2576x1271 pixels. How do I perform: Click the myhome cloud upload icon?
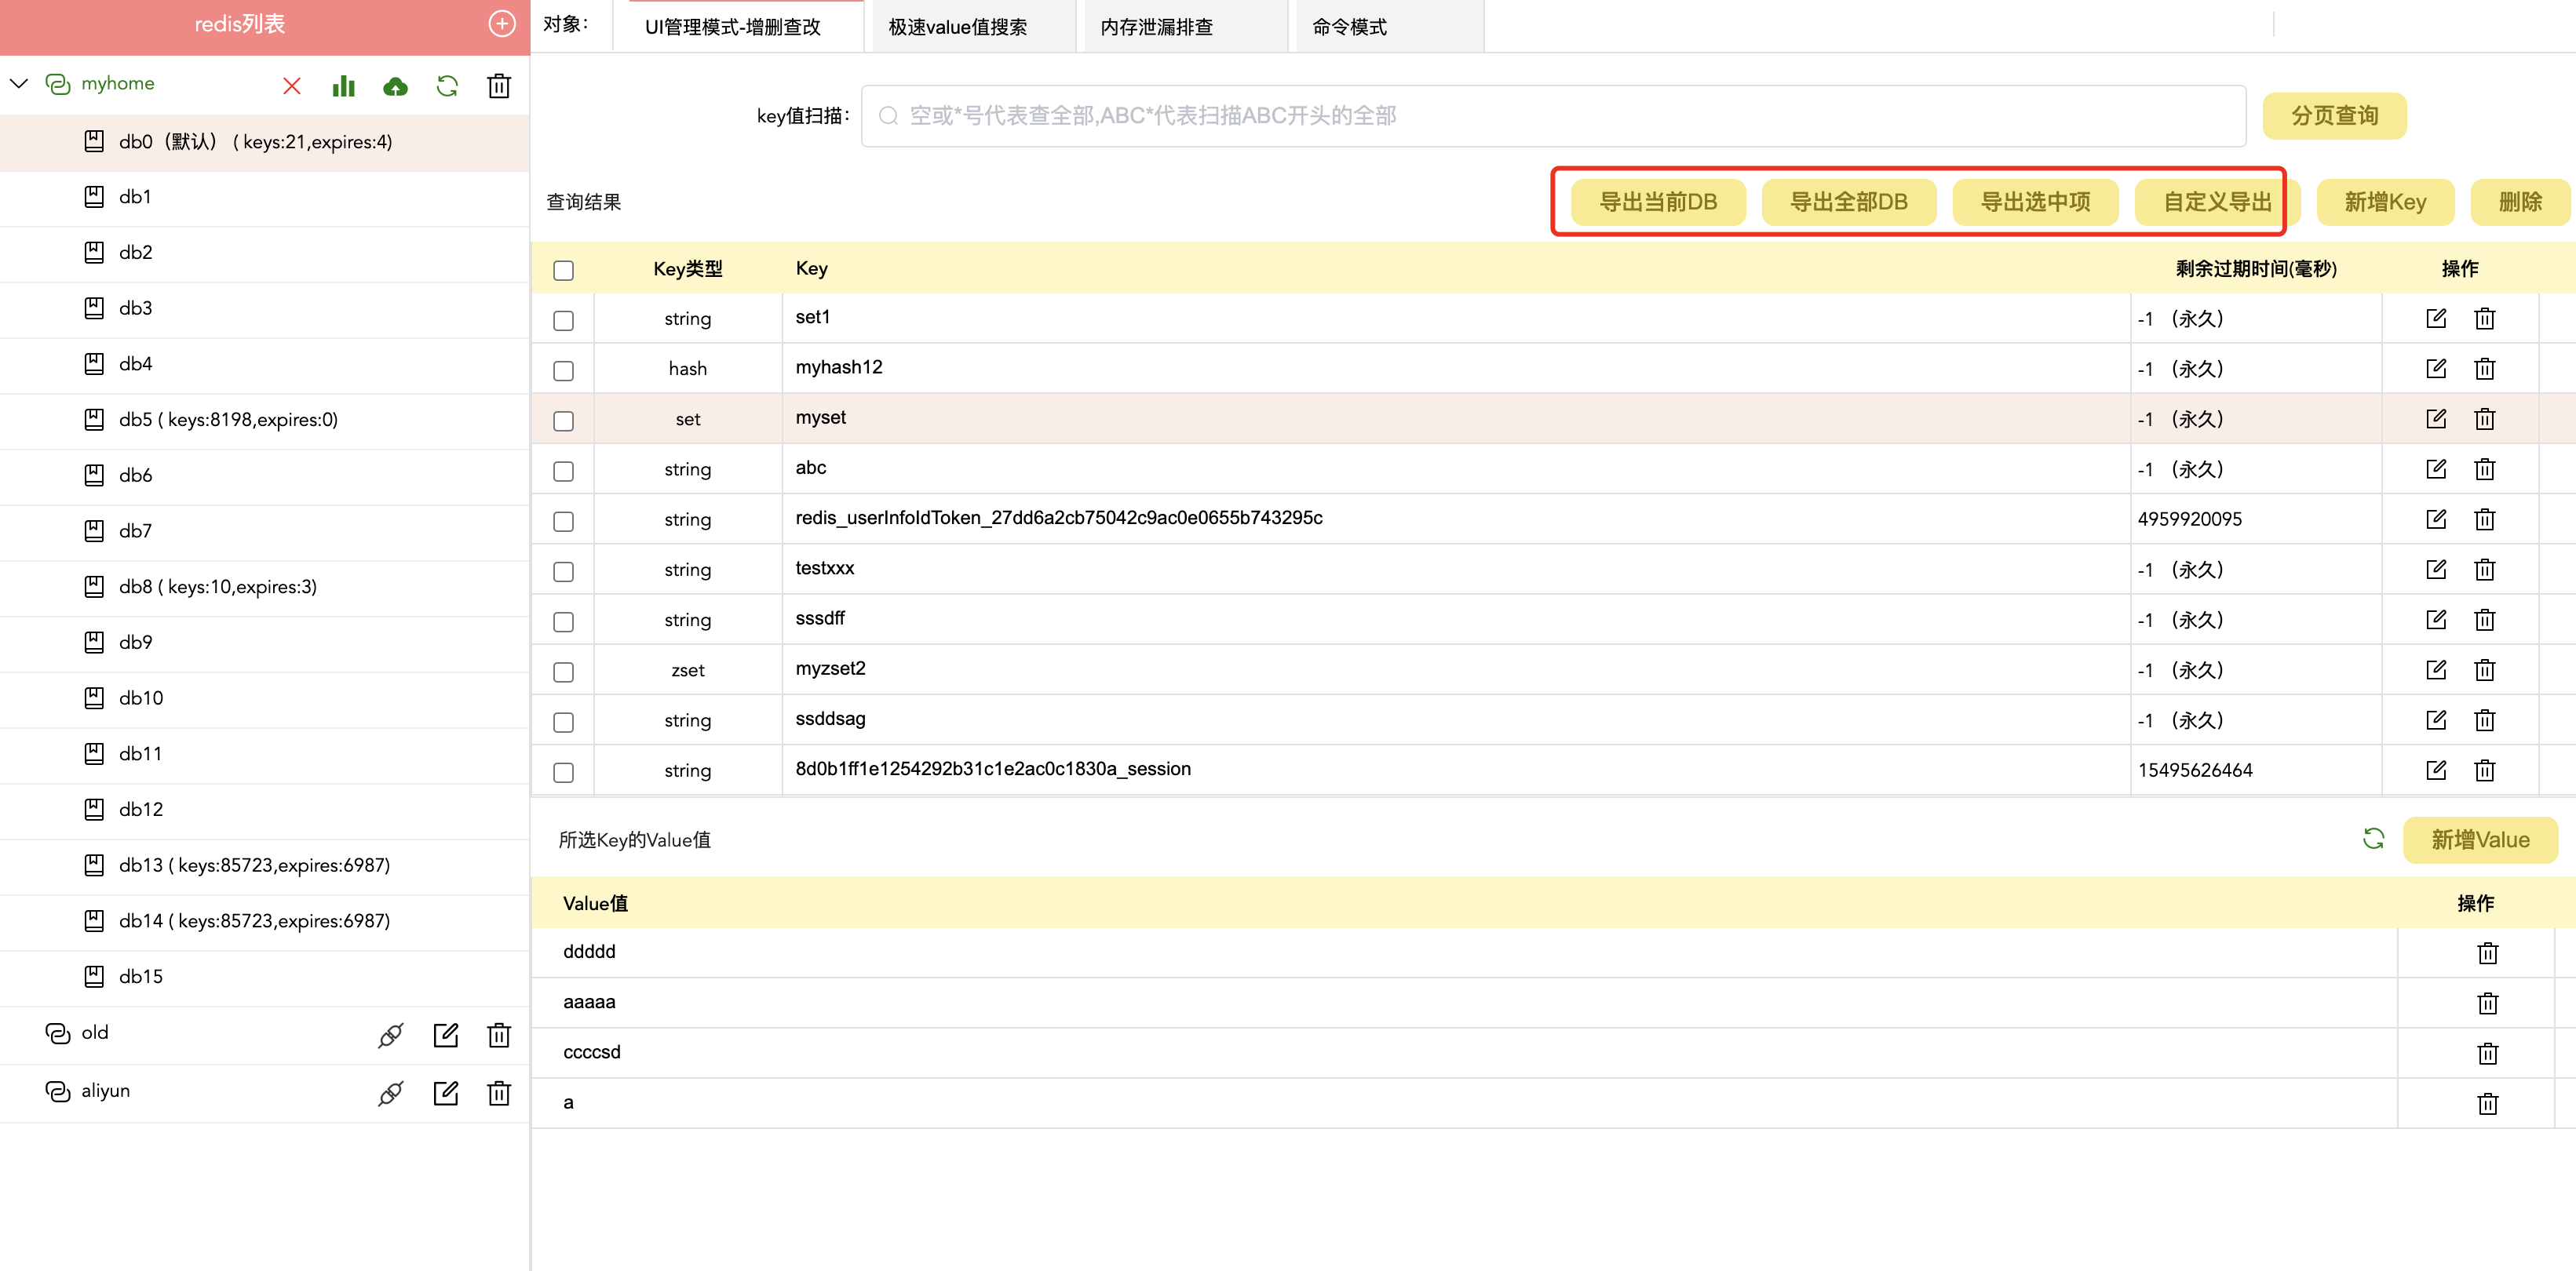(x=395, y=86)
